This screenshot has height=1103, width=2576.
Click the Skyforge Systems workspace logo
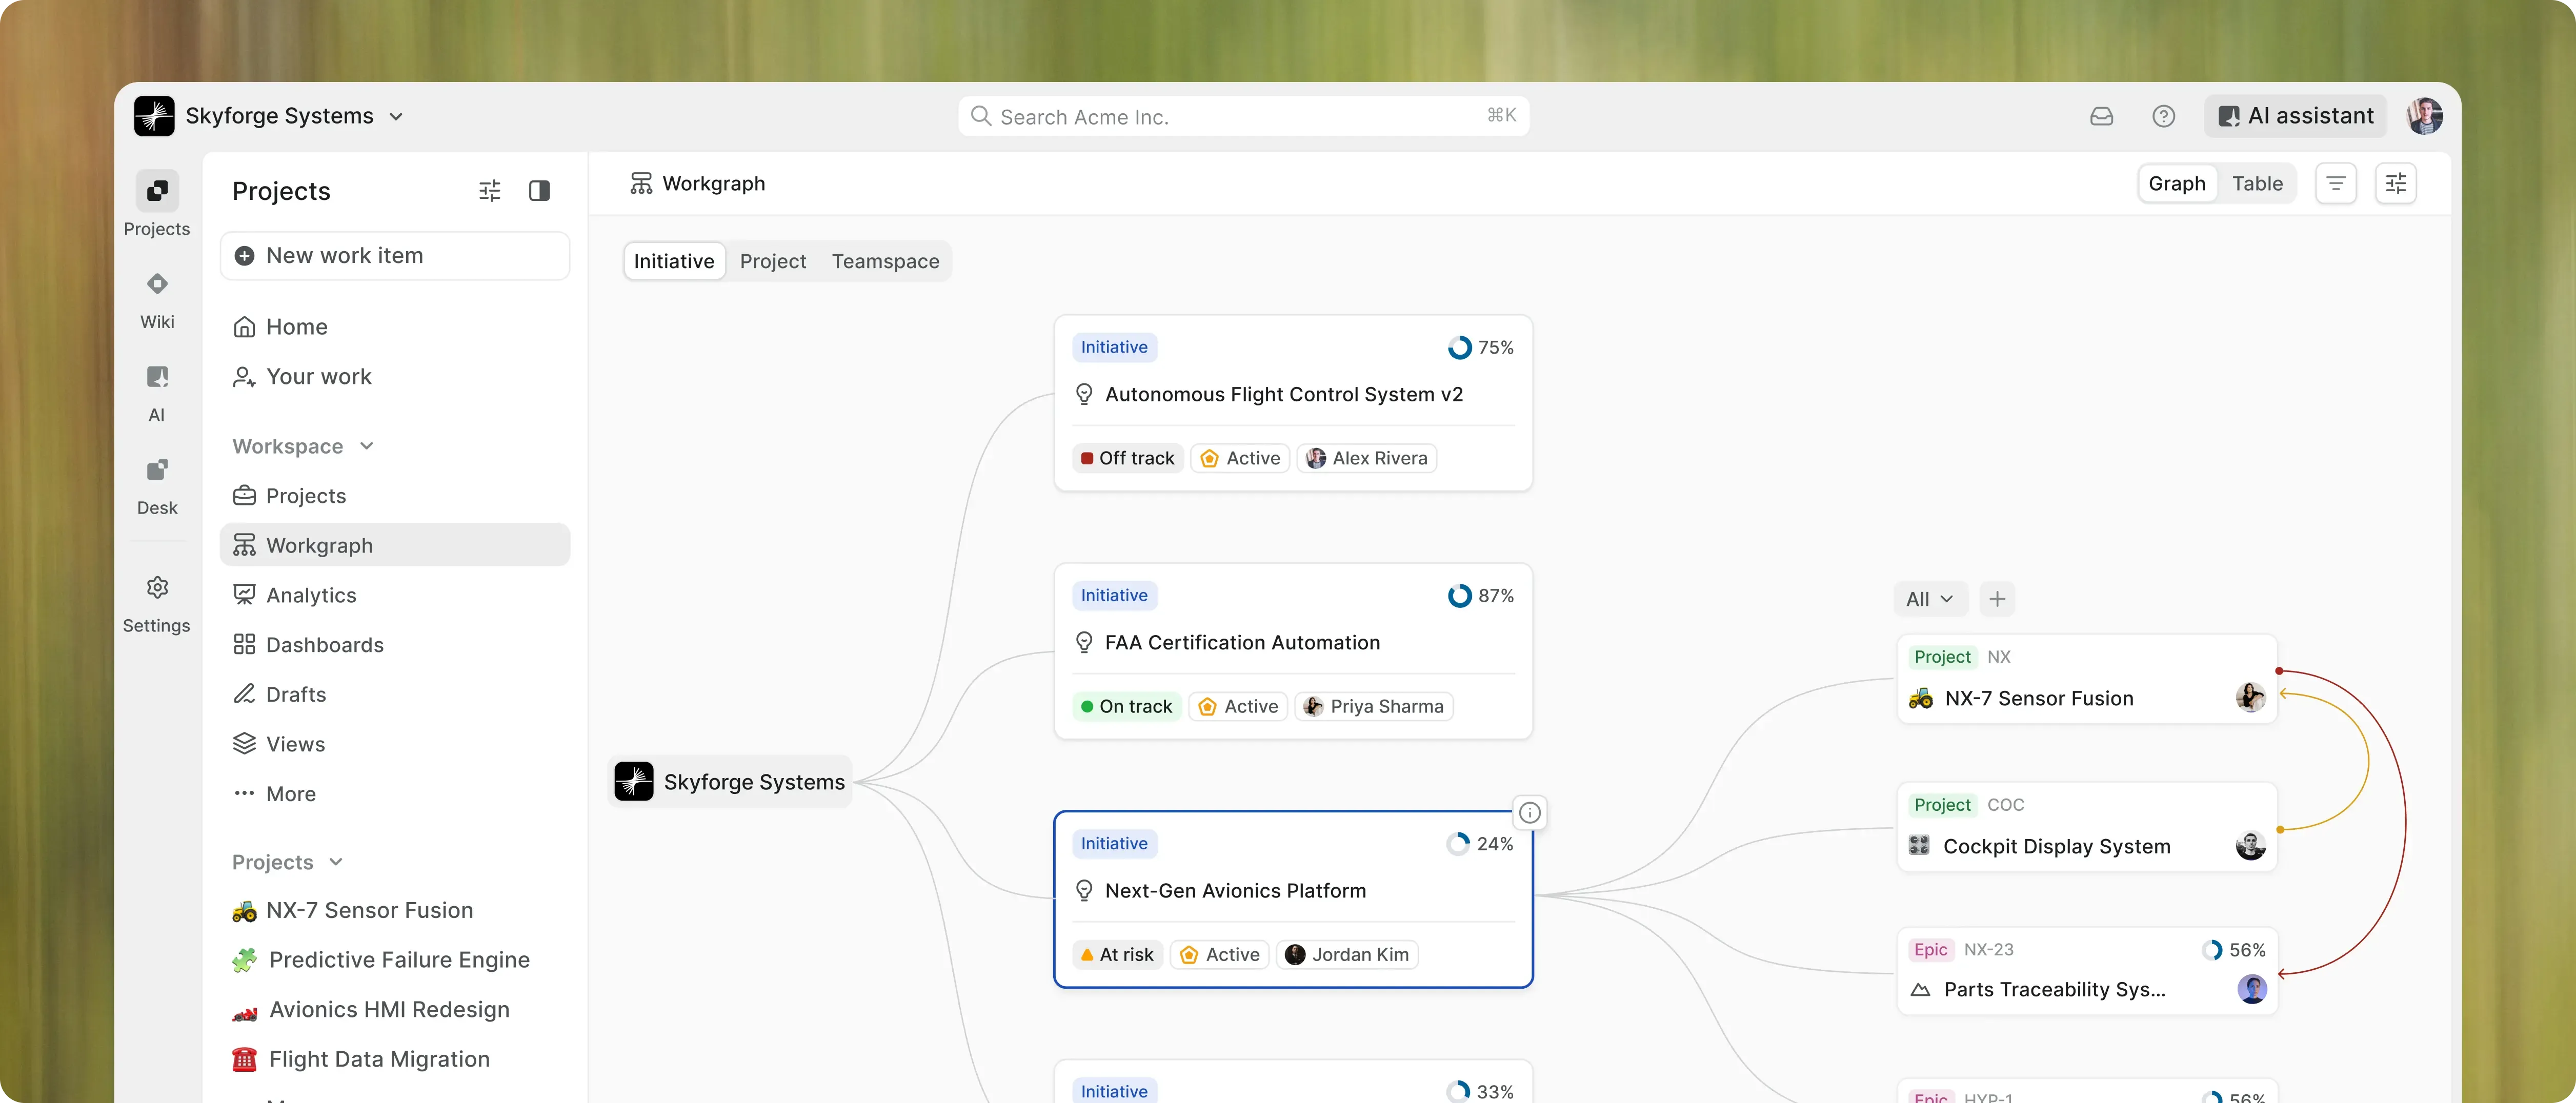(x=154, y=116)
